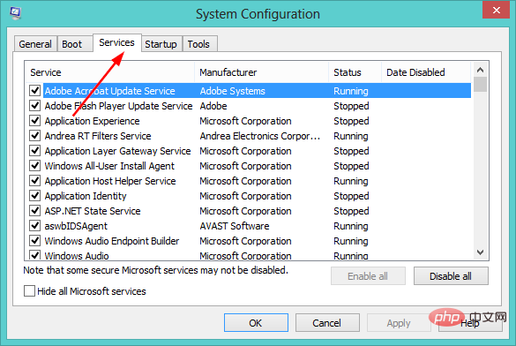The width and height of the screenshot is (516, 346).
Task: Toggle Application Experience service checkbox
Action: 35,121
